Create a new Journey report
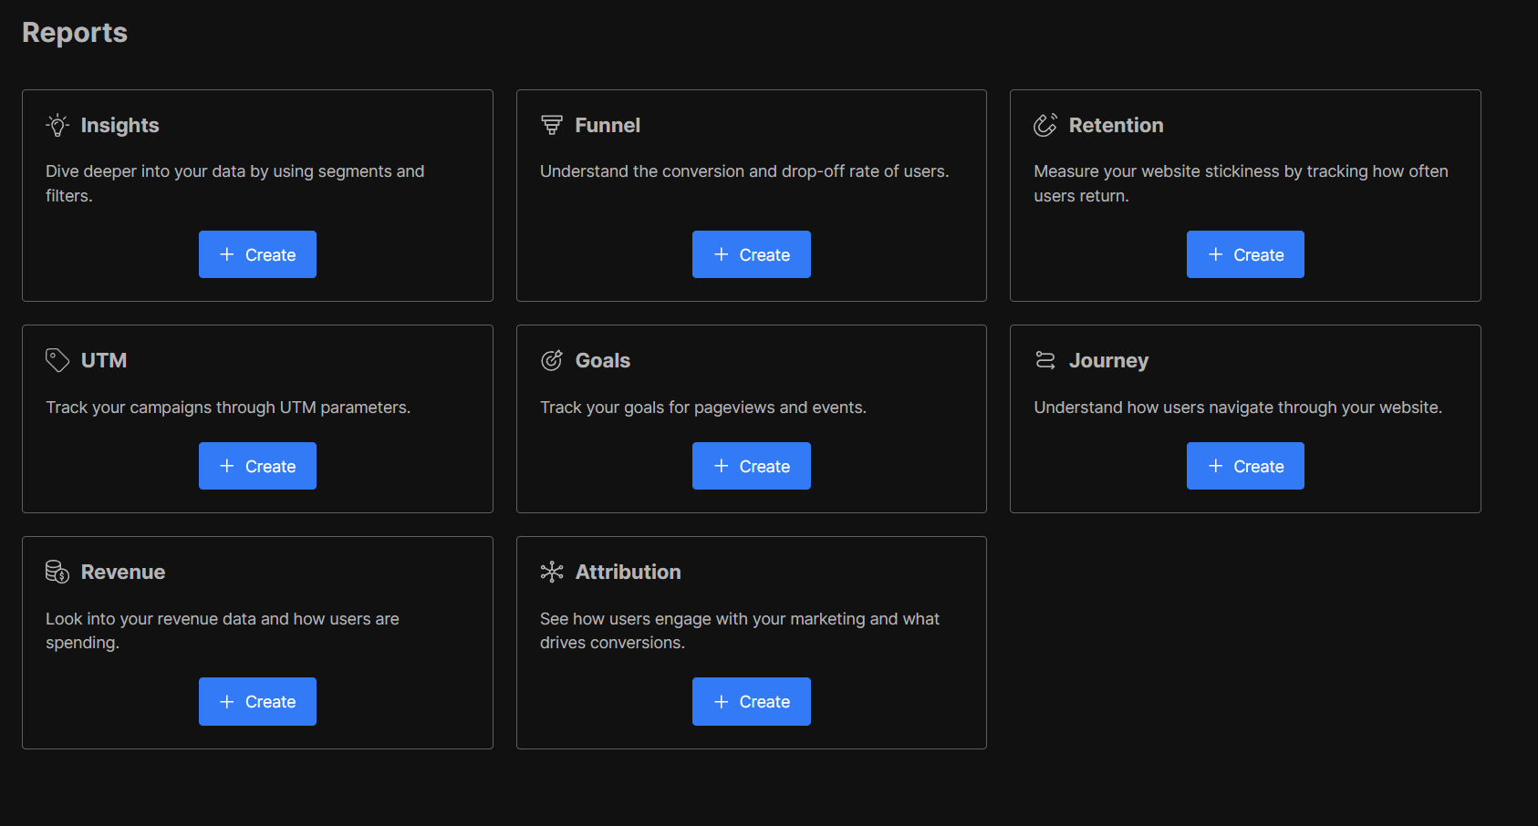The height and width of the screenshot is (826, 1538). (x=1245, y=466)
